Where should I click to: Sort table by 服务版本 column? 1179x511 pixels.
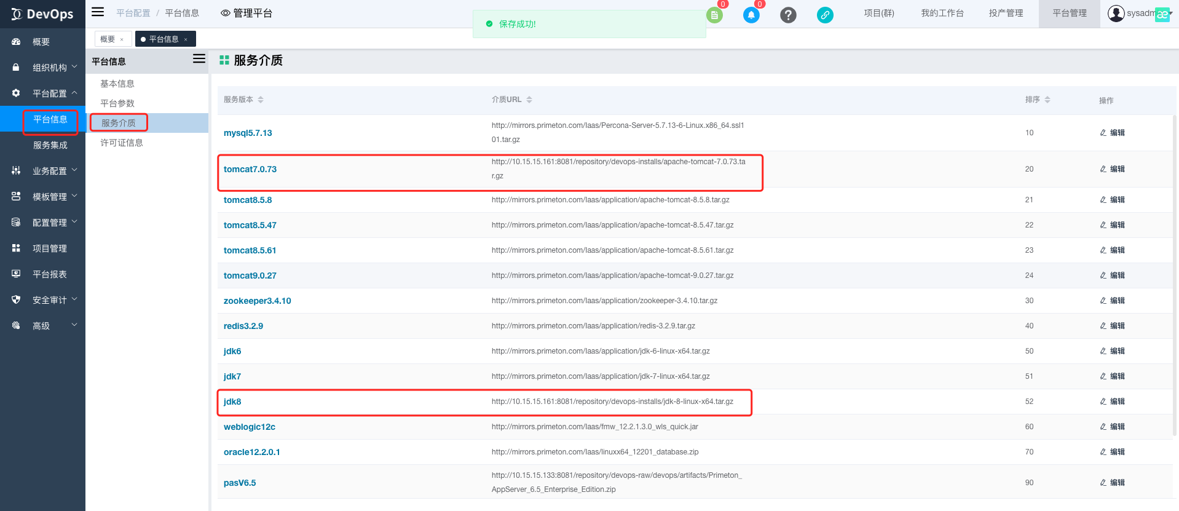[x=261, y=100]
